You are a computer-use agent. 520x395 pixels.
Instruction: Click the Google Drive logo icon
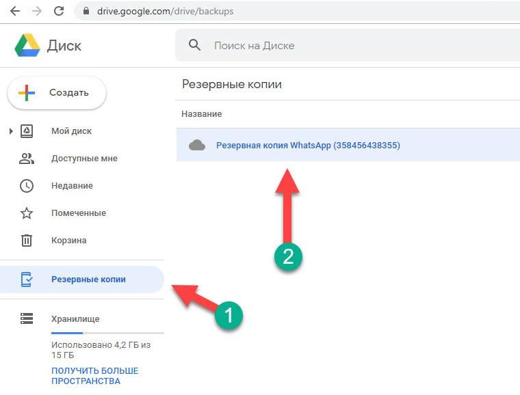click(27, 45)
